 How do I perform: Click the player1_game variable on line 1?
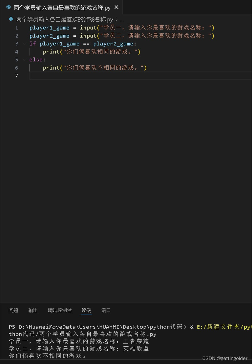coord(49,28)
